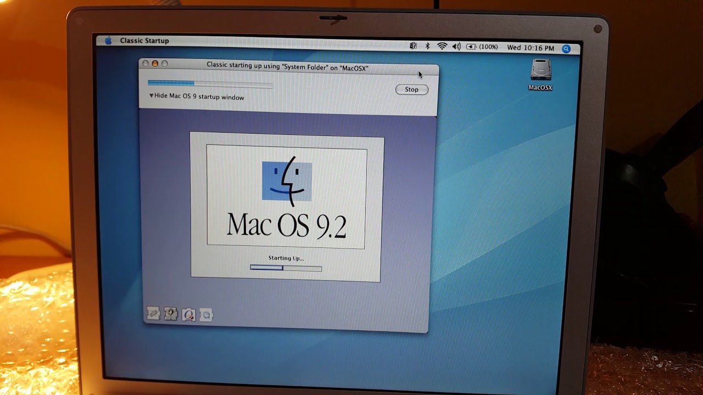Click the (100%) battery percentage text
The height and width of the screenshot is (395, 703).
pos(488,47)
